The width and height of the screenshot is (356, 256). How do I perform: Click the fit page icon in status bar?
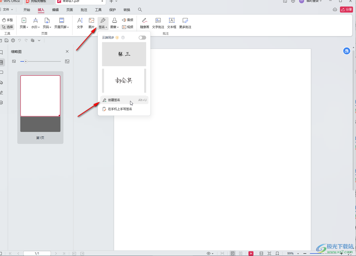pyautogui.click(x=269, y=253)
